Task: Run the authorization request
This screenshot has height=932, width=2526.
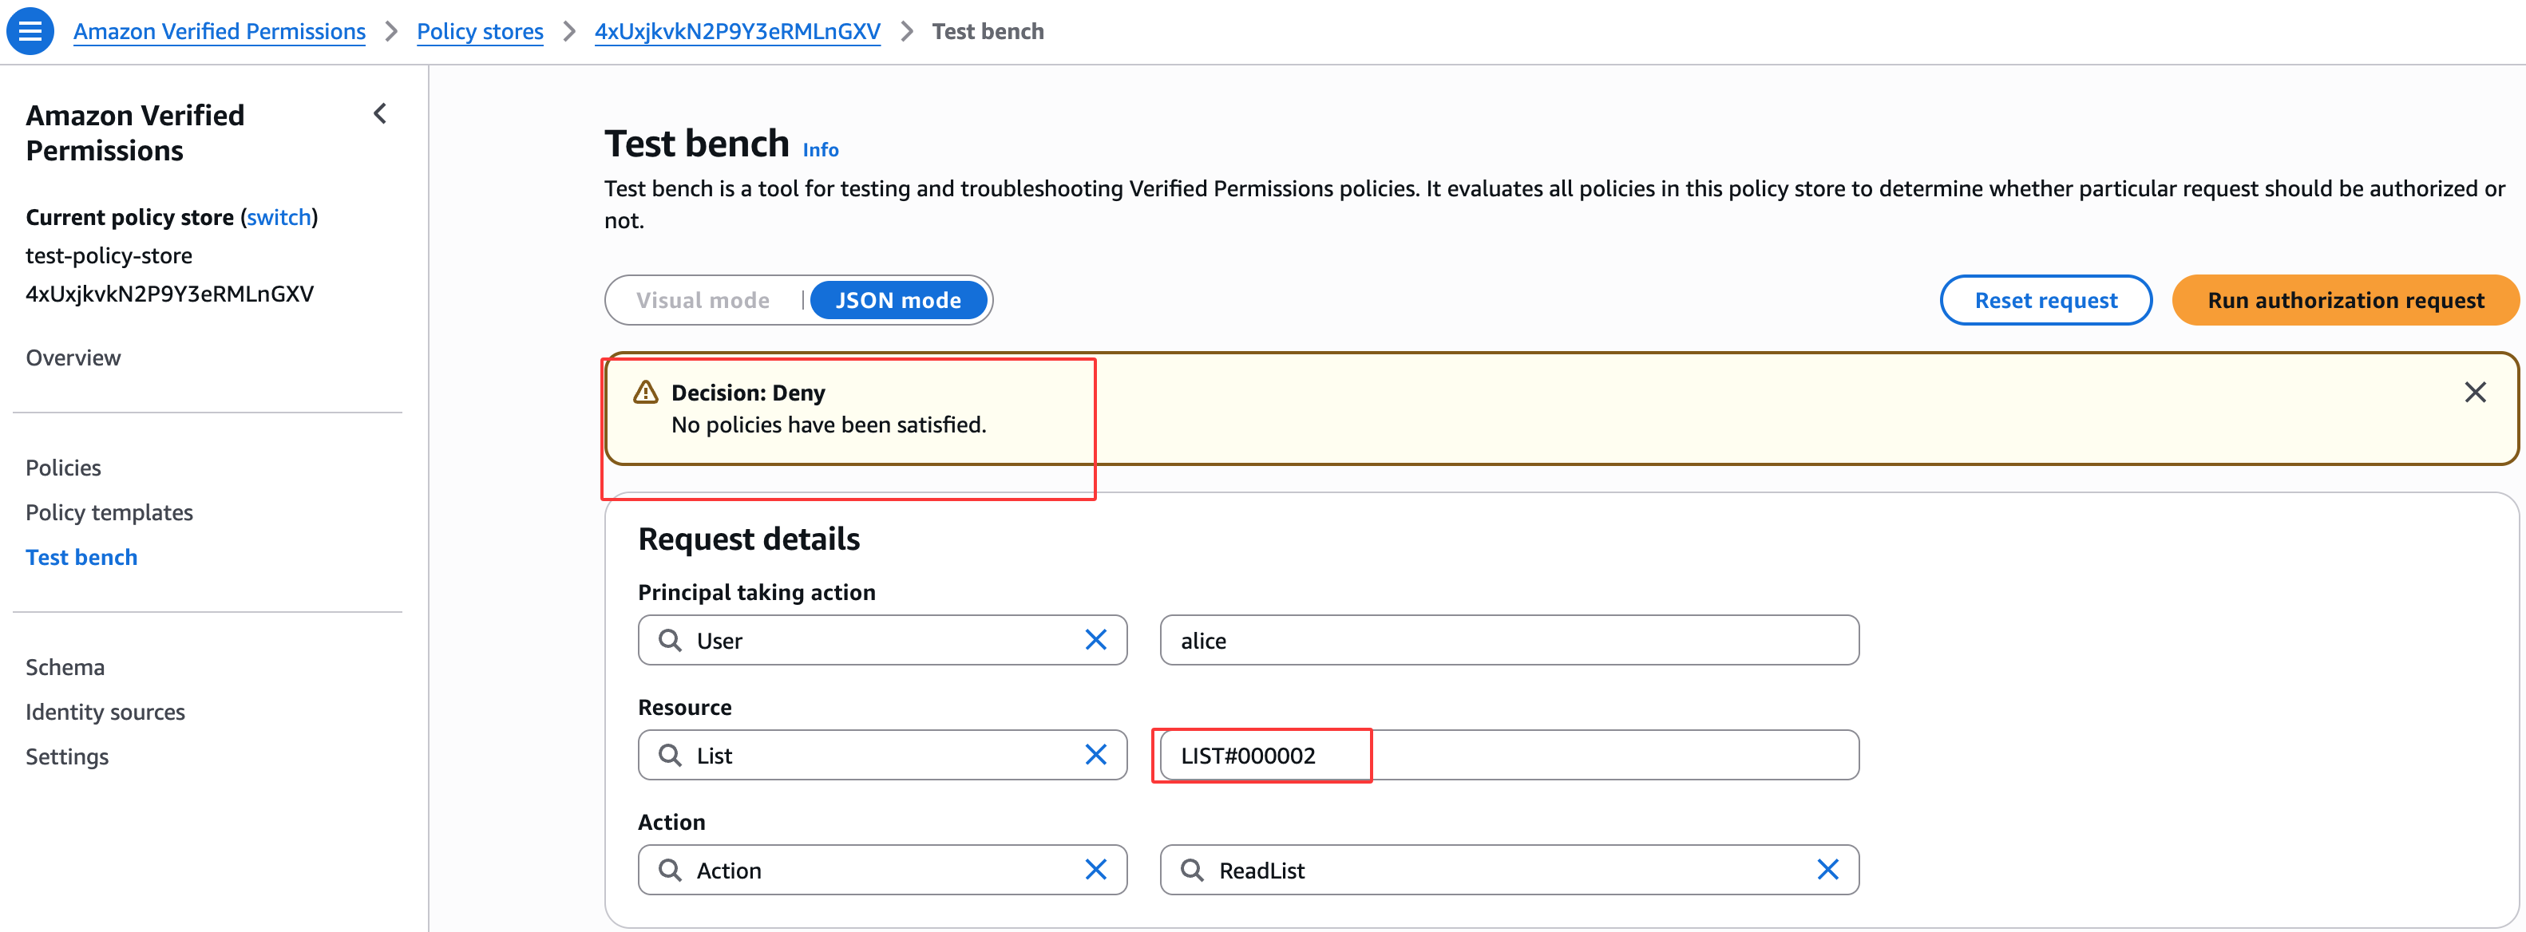Action: (x=2345, y=301)
